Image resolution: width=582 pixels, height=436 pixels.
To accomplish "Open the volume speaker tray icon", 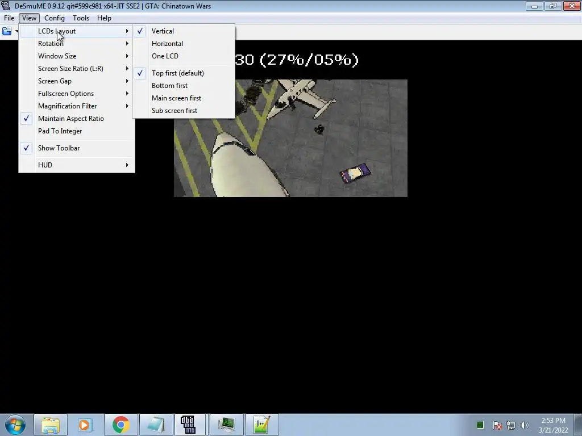I will tap(524, 425).
